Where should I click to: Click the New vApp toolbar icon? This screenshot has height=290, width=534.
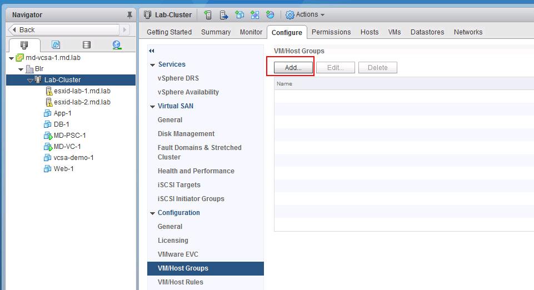[254, 15]
